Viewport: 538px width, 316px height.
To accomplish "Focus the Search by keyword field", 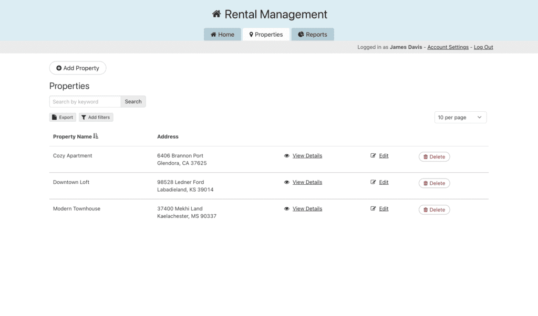I will tap(85, 102).
